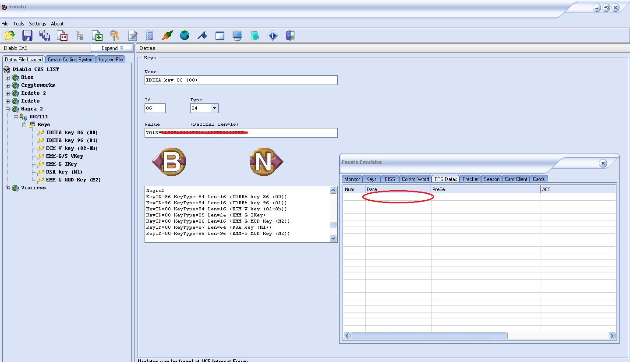Click the key icon beside RSA key (M1)
The width and height of the screenshot is (630, 362).
pyautogui.click(x=41, y=172)
